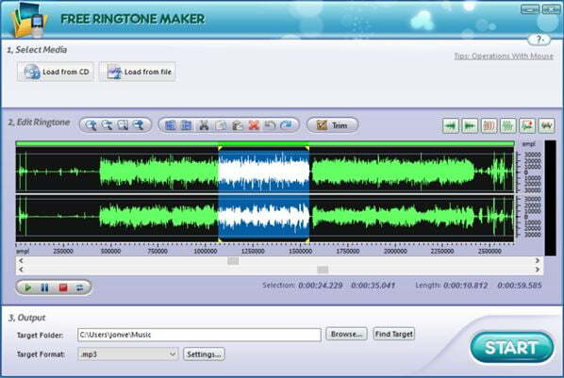
Task: Apply the fade-in effect icon
Action: point(451,126)
